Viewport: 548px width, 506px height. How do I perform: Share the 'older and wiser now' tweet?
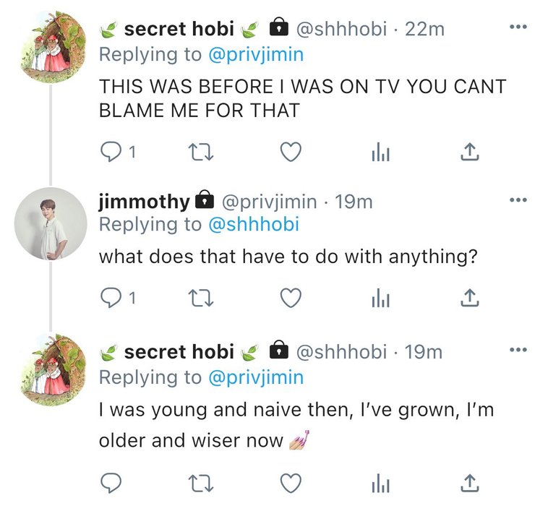pyautogui.click(x=469, y=482)
